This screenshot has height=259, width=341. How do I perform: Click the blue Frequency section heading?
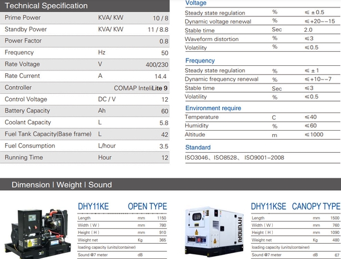pos(200,61)
